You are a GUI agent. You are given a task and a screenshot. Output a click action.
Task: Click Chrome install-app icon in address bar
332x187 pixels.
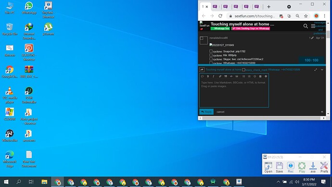(x=289, y=16)
